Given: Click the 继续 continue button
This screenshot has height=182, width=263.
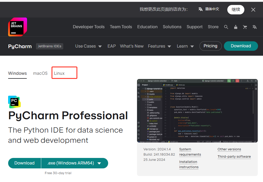Looking at the screenshot, I should pos(236,9).
